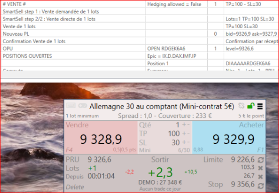The height and width of the screenshot is (193, 279).
Task: Click the keyboard icon in the widget header
Action: [71, 106]
